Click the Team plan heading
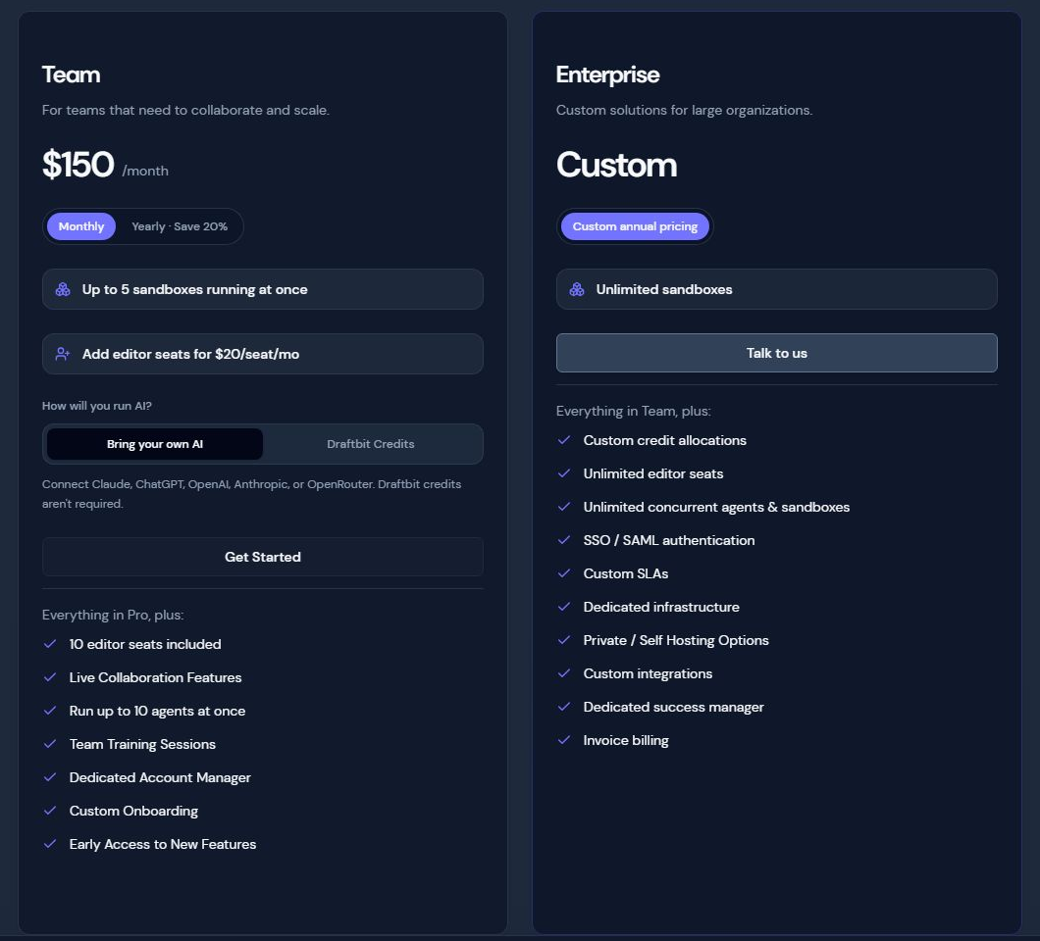This screenshot has height=941, width=1040. pyautogui.click(x=71, y=74)
